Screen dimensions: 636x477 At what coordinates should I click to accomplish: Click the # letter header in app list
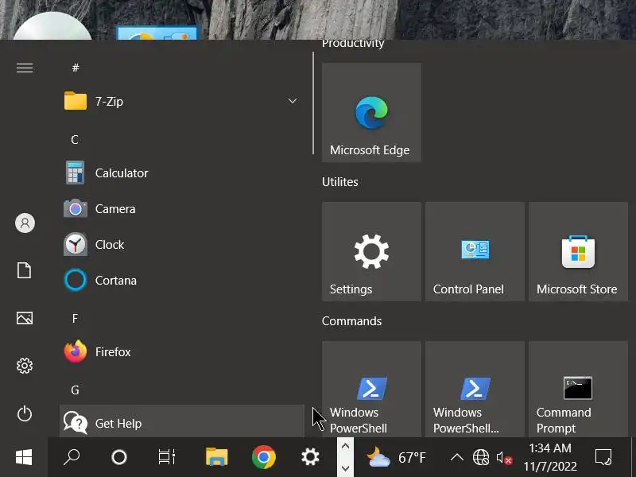point(76,68)
